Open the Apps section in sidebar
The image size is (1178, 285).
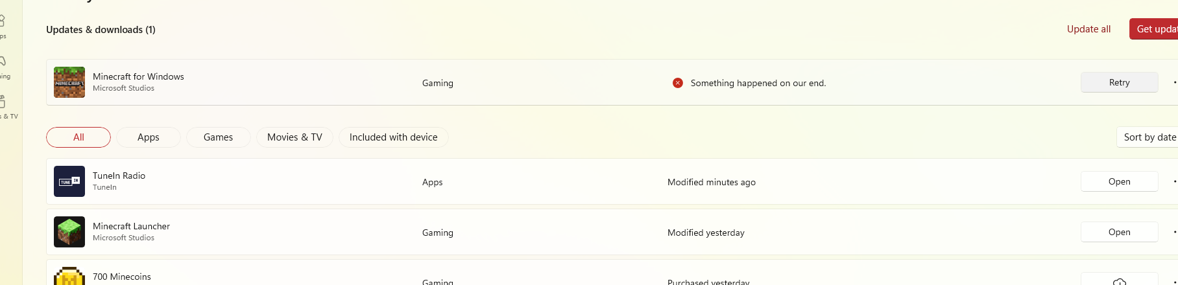point(3,25)
